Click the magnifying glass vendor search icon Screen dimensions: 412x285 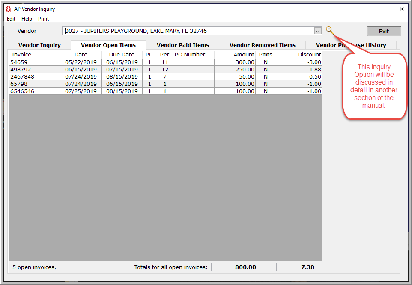[x=330, y=30]
